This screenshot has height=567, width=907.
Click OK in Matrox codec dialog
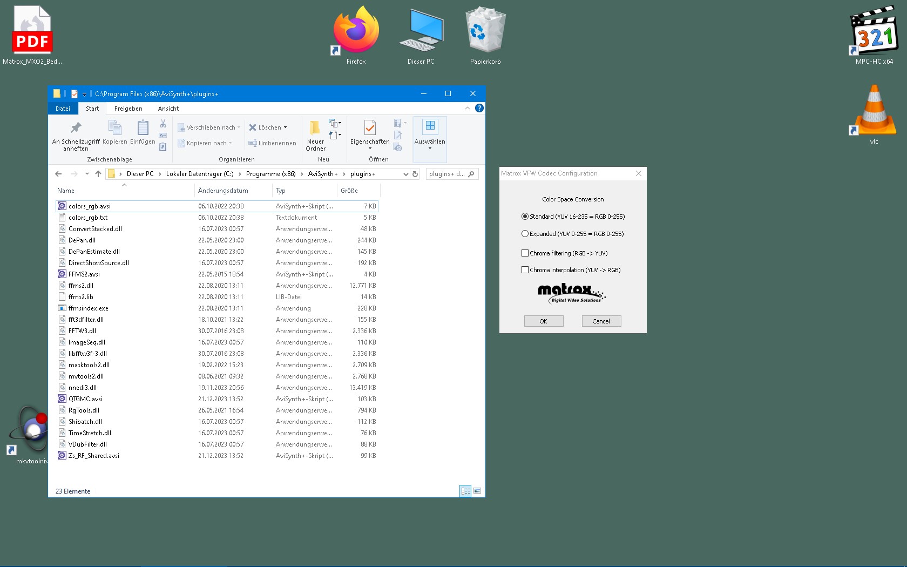click(543, 321)
